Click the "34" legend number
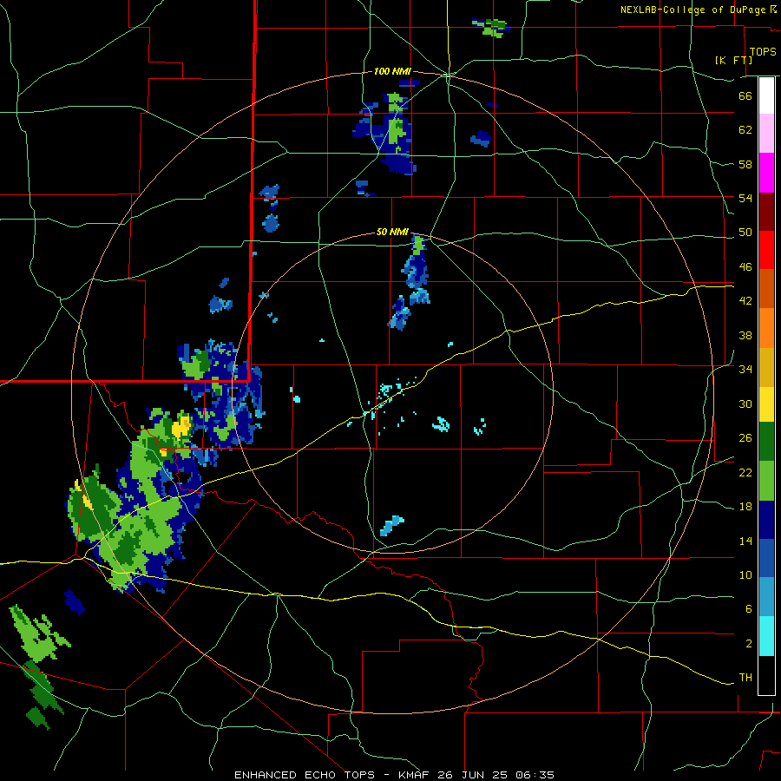Screen dimensions: 781x781 pyautogui.click(x=745, y=370)
